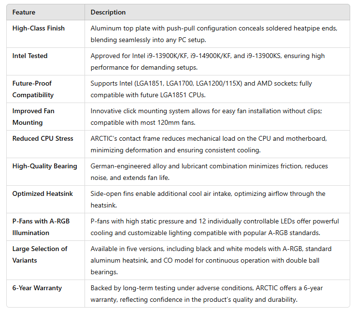The image size is (355, 311).
Task: Click the Improved Fan Mounting feature cell
Action: (46, 117)
